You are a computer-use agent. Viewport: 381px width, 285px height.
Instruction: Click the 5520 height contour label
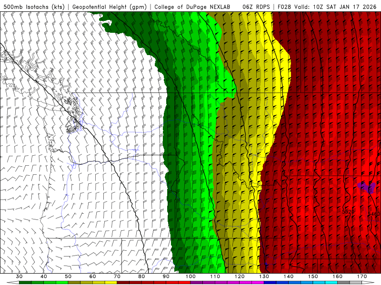coord(348,212)
